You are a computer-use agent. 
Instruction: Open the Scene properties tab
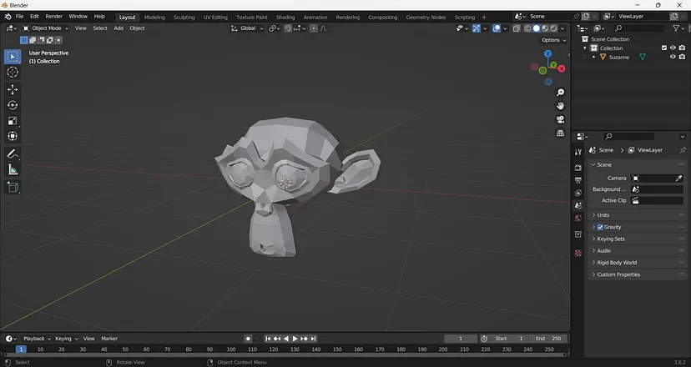click(x=578, y=206)
